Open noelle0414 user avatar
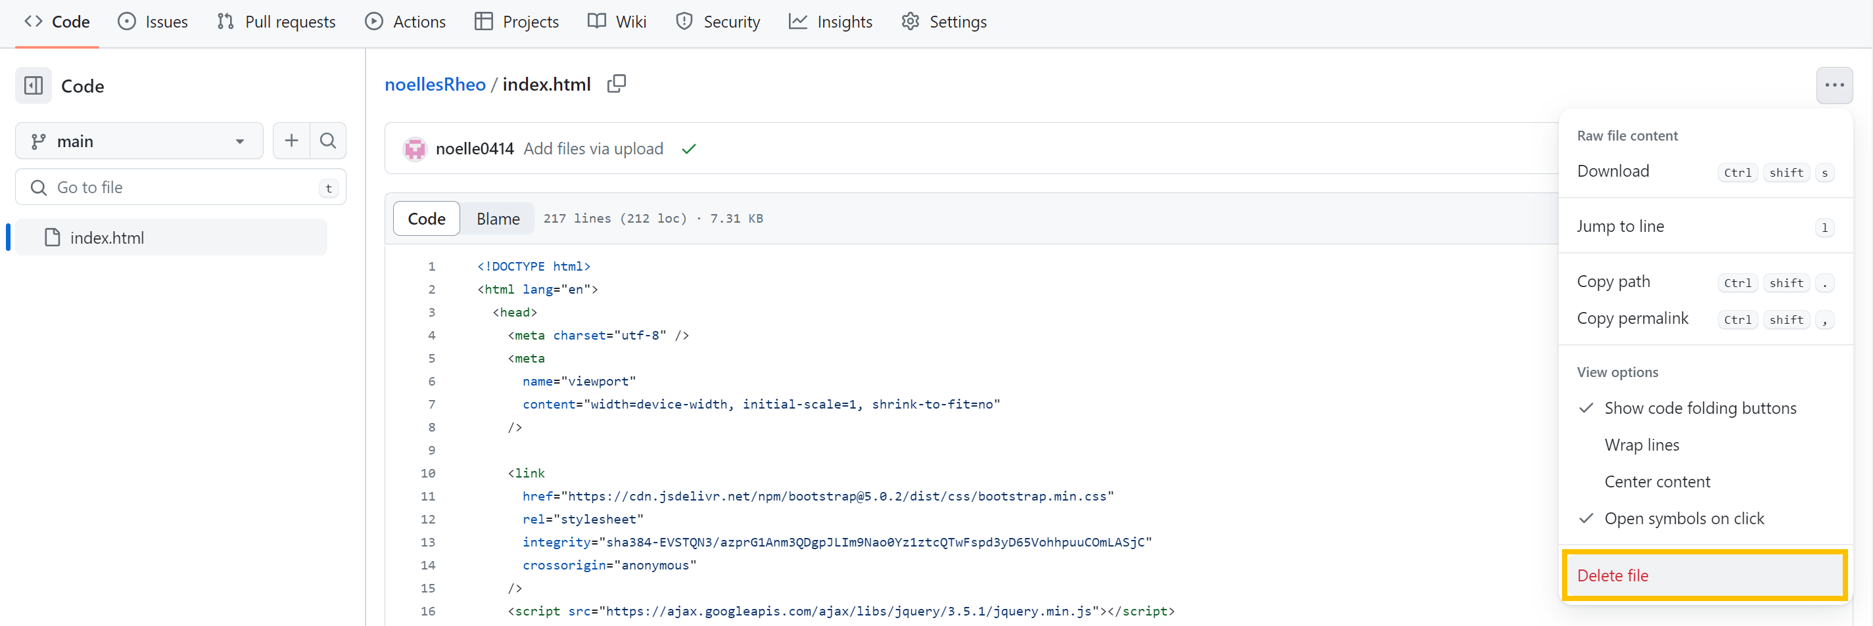 click(414, 149)
